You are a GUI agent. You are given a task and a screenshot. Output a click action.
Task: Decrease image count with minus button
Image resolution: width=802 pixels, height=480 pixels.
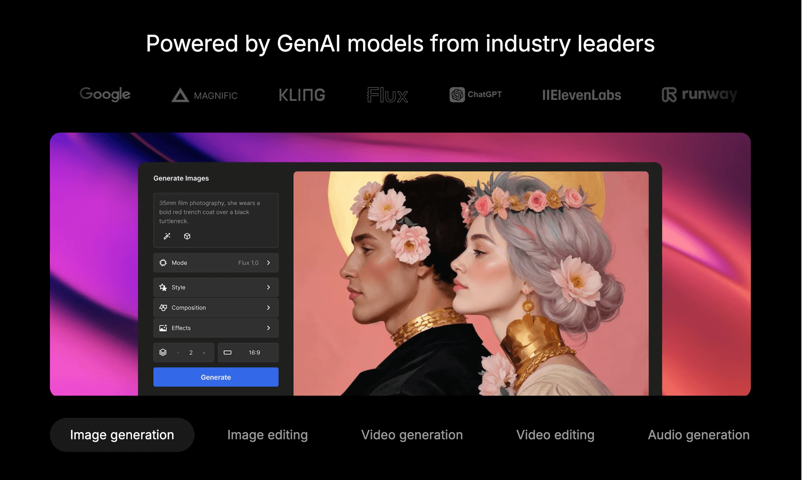click(178, 353)
